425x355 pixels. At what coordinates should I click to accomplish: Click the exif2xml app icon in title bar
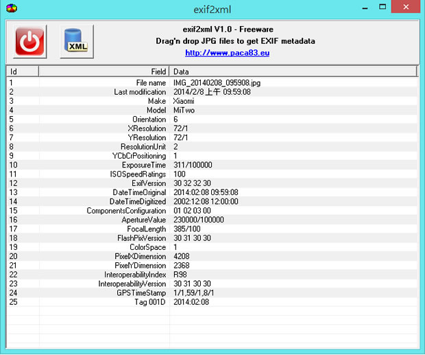[x=10, y=9]
